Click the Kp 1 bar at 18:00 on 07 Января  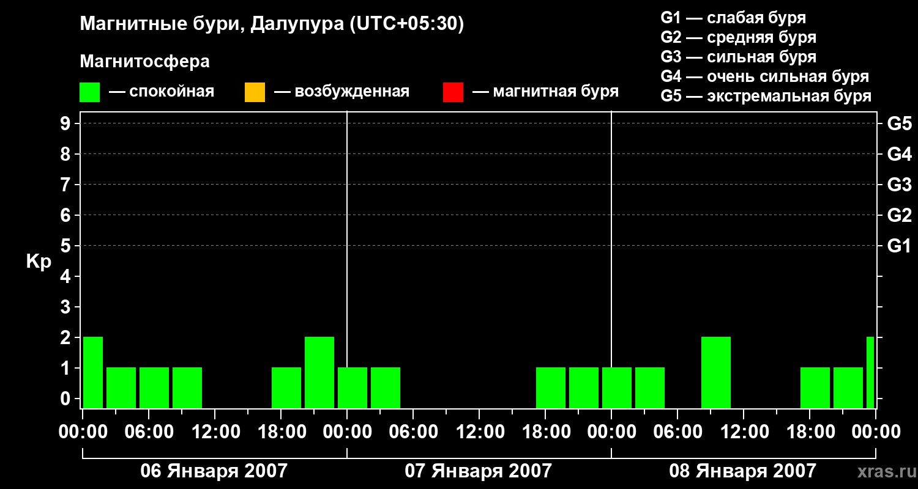tap(551, 388)
